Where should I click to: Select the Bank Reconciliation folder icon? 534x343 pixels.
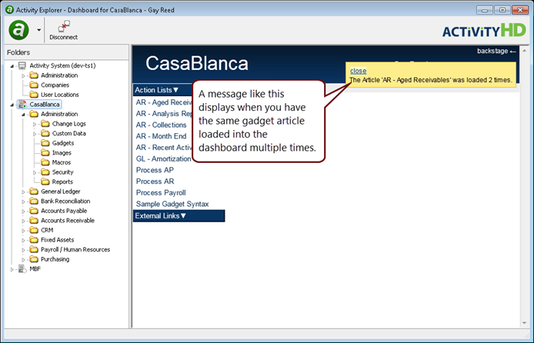coord(34,201)
